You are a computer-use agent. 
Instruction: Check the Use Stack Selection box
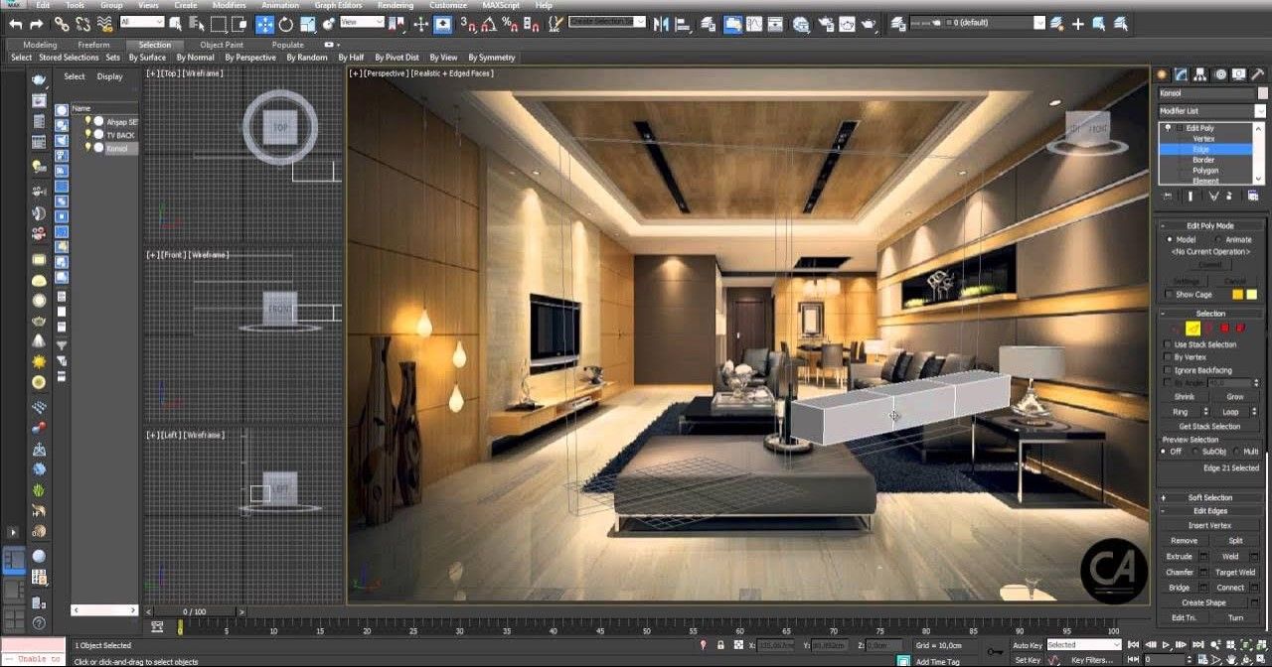tap(1168, 344)
